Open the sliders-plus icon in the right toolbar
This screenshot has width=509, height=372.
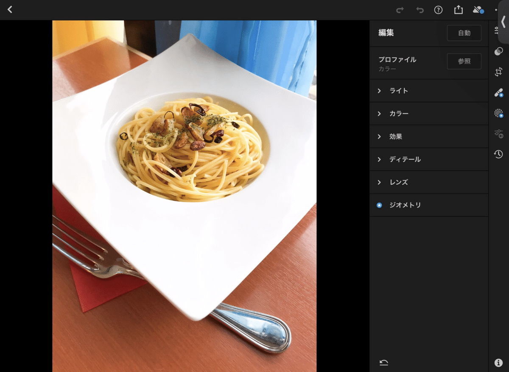click(x=498, y=134)
